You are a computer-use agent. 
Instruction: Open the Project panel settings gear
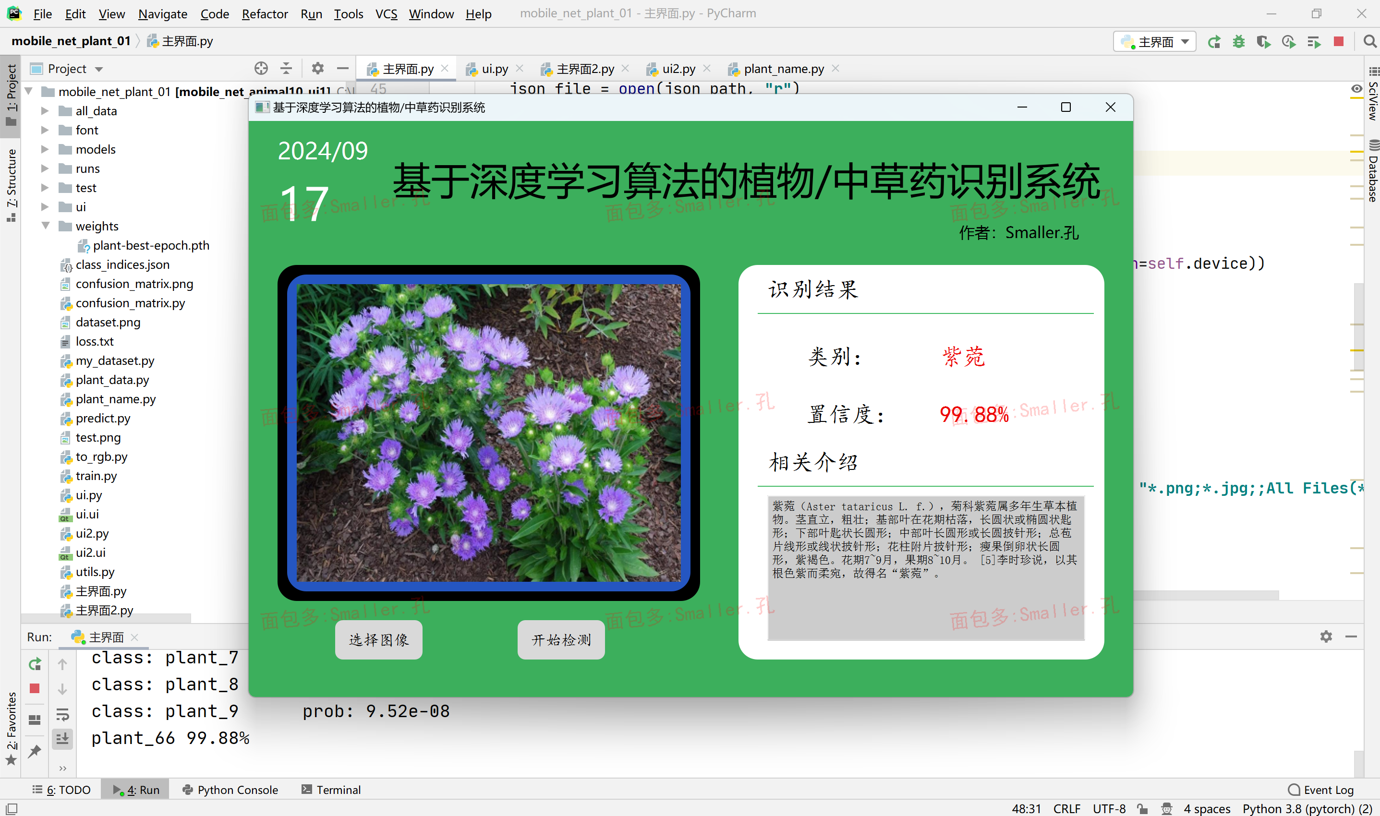(317, 68)
